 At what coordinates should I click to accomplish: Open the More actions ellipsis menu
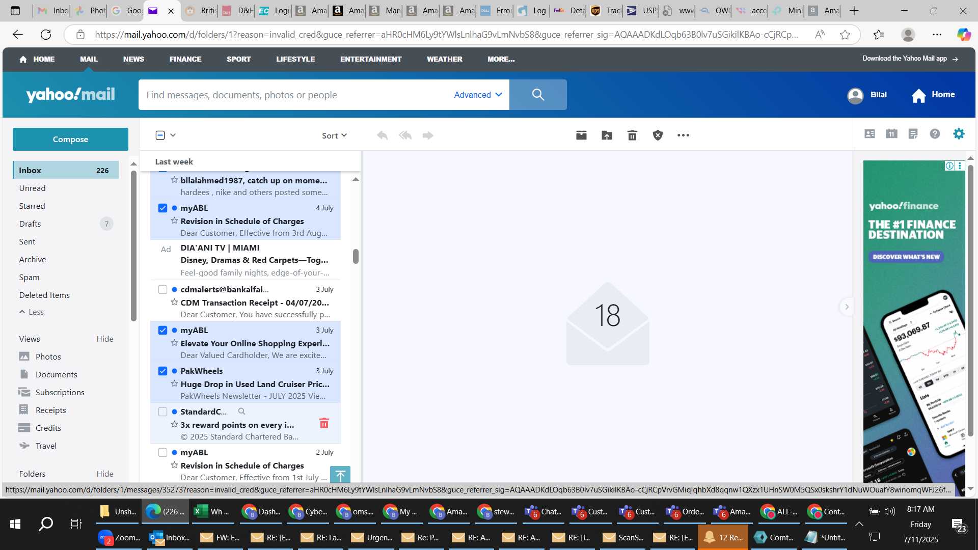[683, 135]
